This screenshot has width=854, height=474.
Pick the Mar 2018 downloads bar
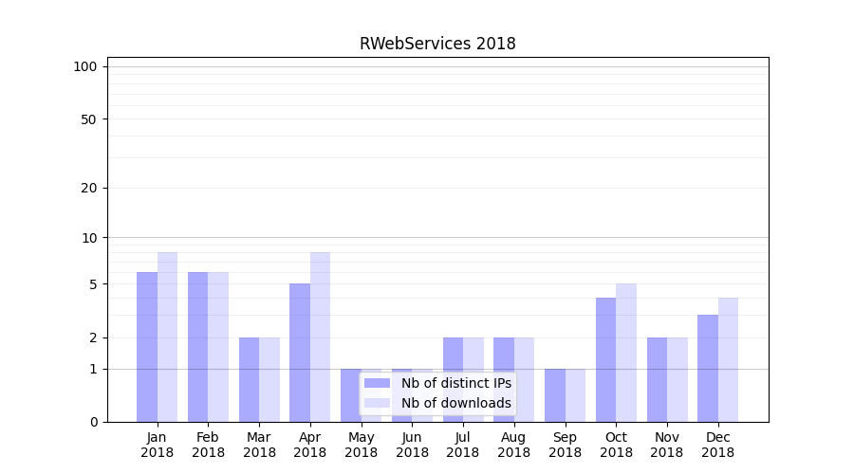[x=269, y=379]
